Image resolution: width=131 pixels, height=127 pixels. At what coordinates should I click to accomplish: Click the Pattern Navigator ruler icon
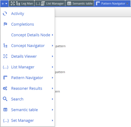[5, 78]
